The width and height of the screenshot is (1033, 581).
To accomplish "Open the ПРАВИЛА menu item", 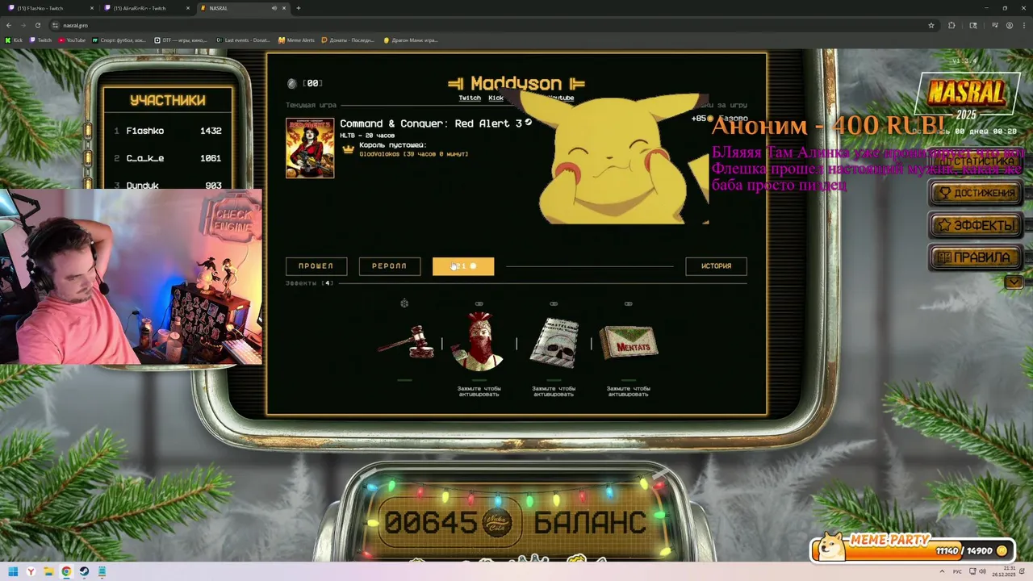I will (x=977, y=257).
